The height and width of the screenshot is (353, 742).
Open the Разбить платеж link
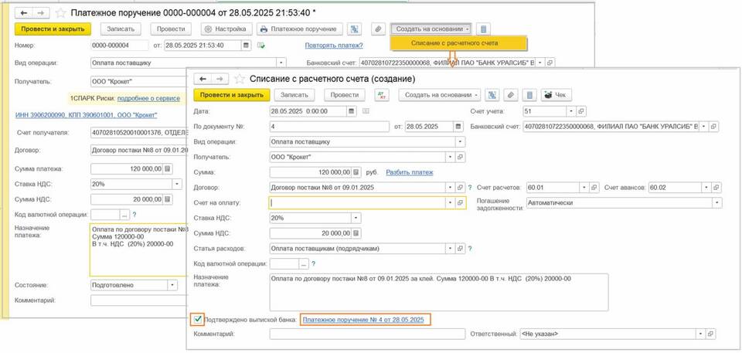409,172
